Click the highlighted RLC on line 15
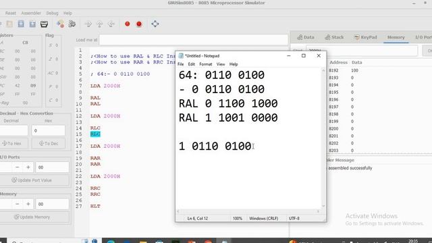The image size is (432, 243). click(95, 134)
